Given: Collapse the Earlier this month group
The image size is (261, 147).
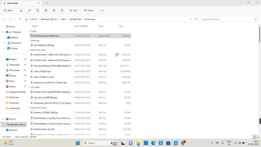Looking at the screenshot, I should pos(29,108).
